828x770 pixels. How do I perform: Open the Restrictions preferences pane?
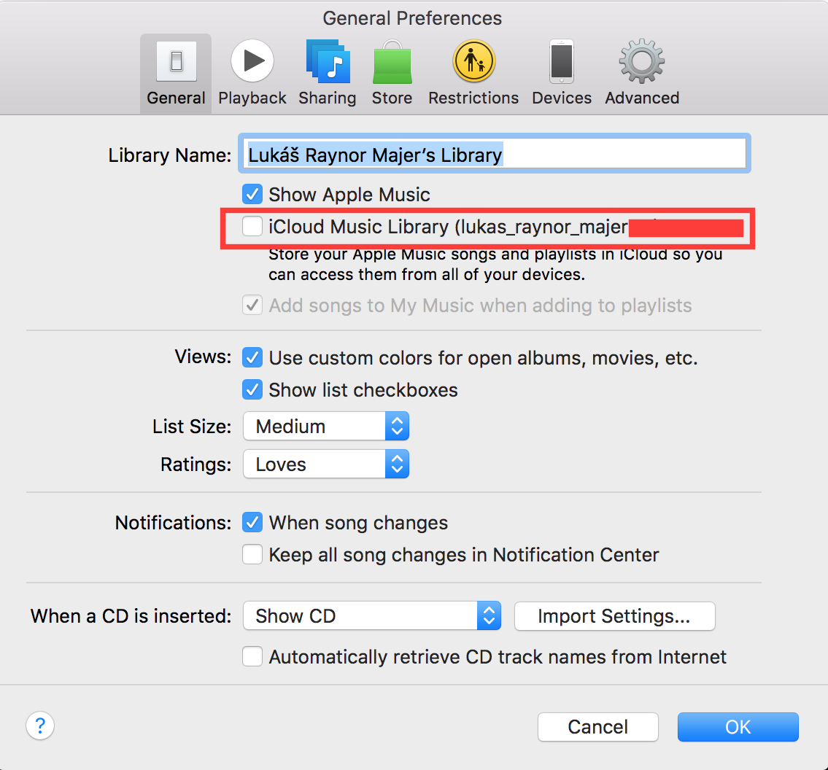point(473,74)
